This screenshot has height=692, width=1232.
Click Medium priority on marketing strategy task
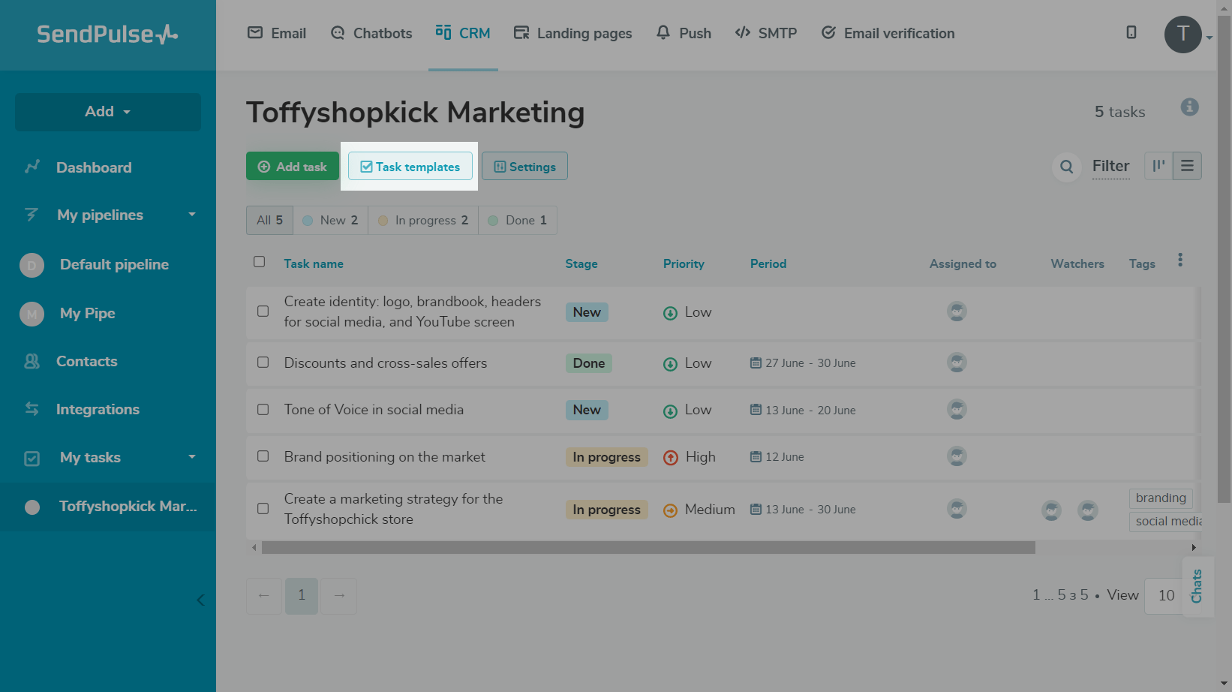click(x=699, y=510)
